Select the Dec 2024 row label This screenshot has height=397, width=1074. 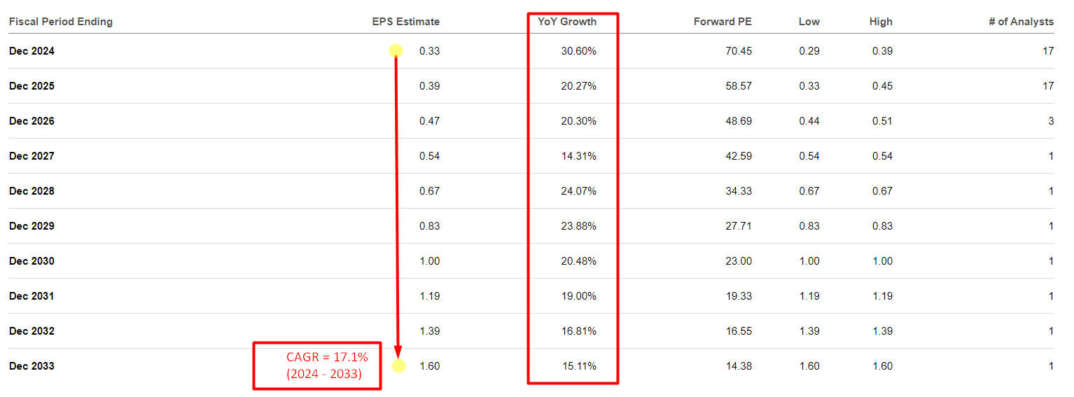coord(32,51)
